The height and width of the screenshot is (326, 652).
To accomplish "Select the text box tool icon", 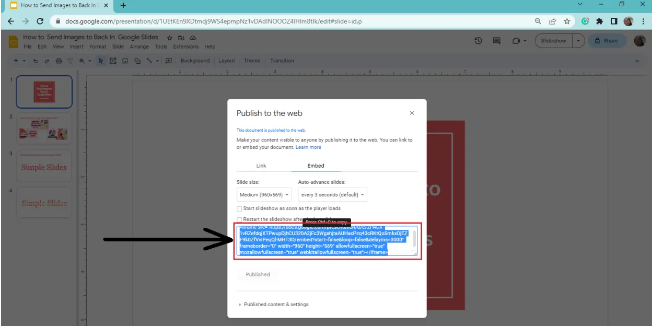I will click(113, 61).
